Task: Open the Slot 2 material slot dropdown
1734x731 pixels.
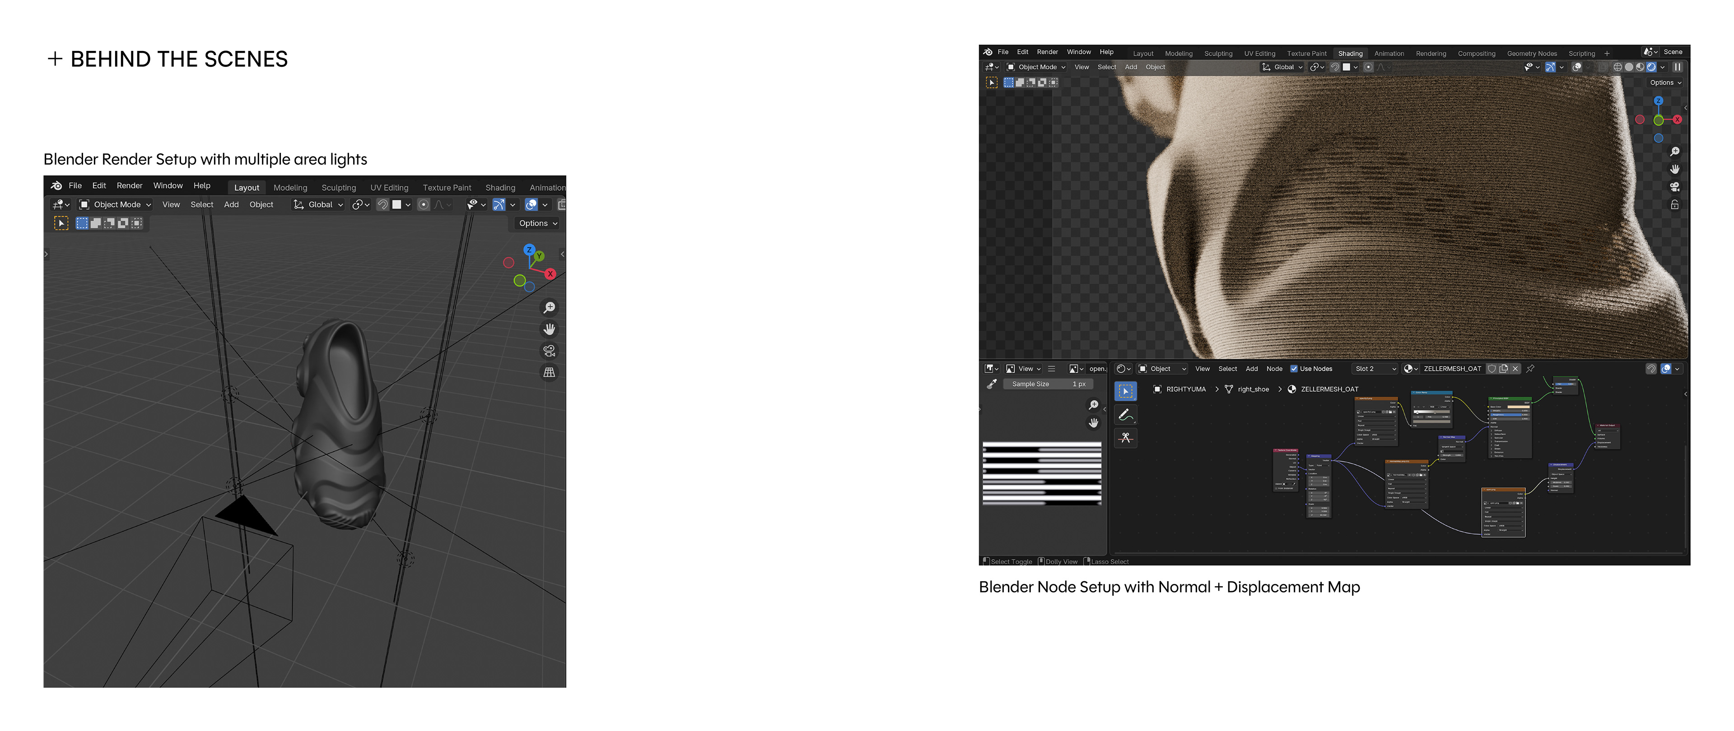Action: [x=1374, y=369]
